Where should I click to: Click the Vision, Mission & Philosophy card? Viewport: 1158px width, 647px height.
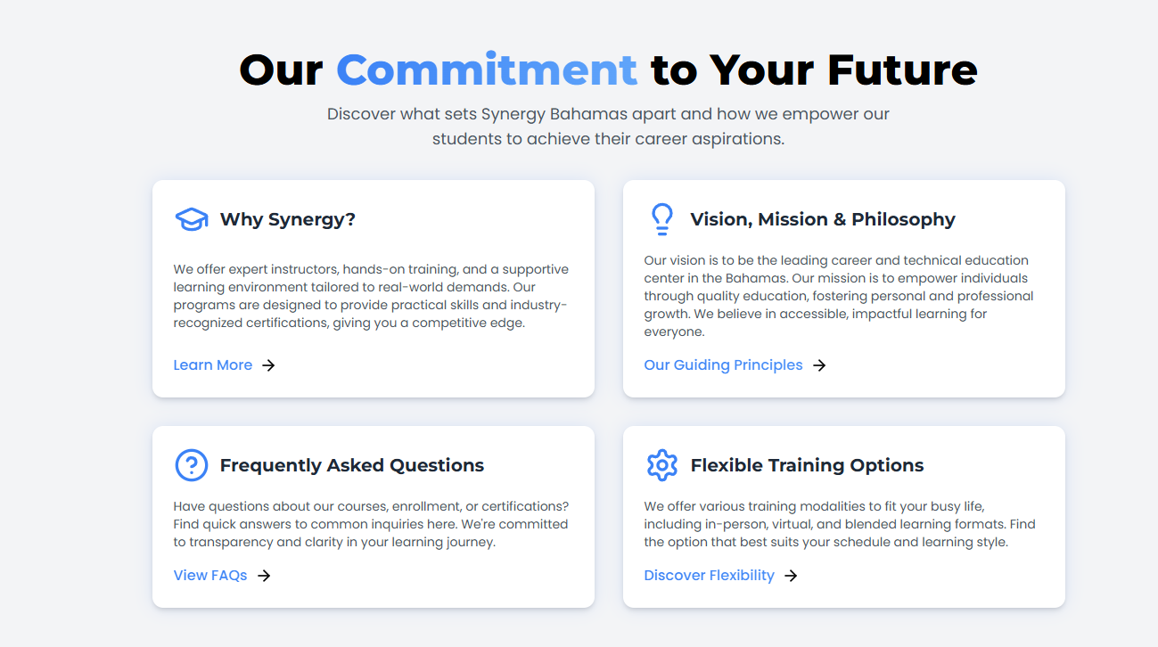843,288
